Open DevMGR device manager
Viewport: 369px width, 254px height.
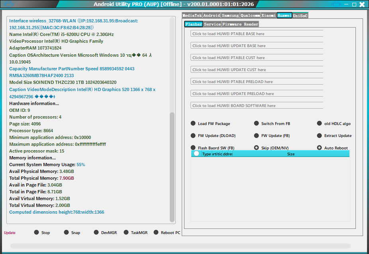point(96,232)
